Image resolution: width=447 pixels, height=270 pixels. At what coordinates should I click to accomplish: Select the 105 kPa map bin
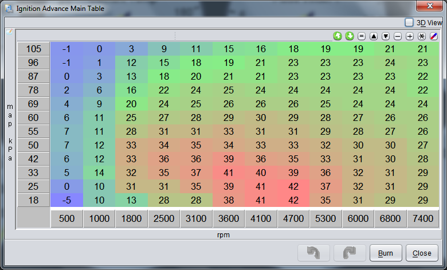click(x=34, y=49)
